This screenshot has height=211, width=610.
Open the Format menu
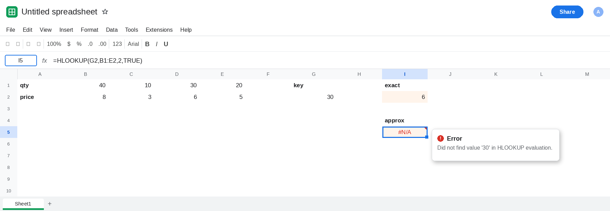coord(89,30)
